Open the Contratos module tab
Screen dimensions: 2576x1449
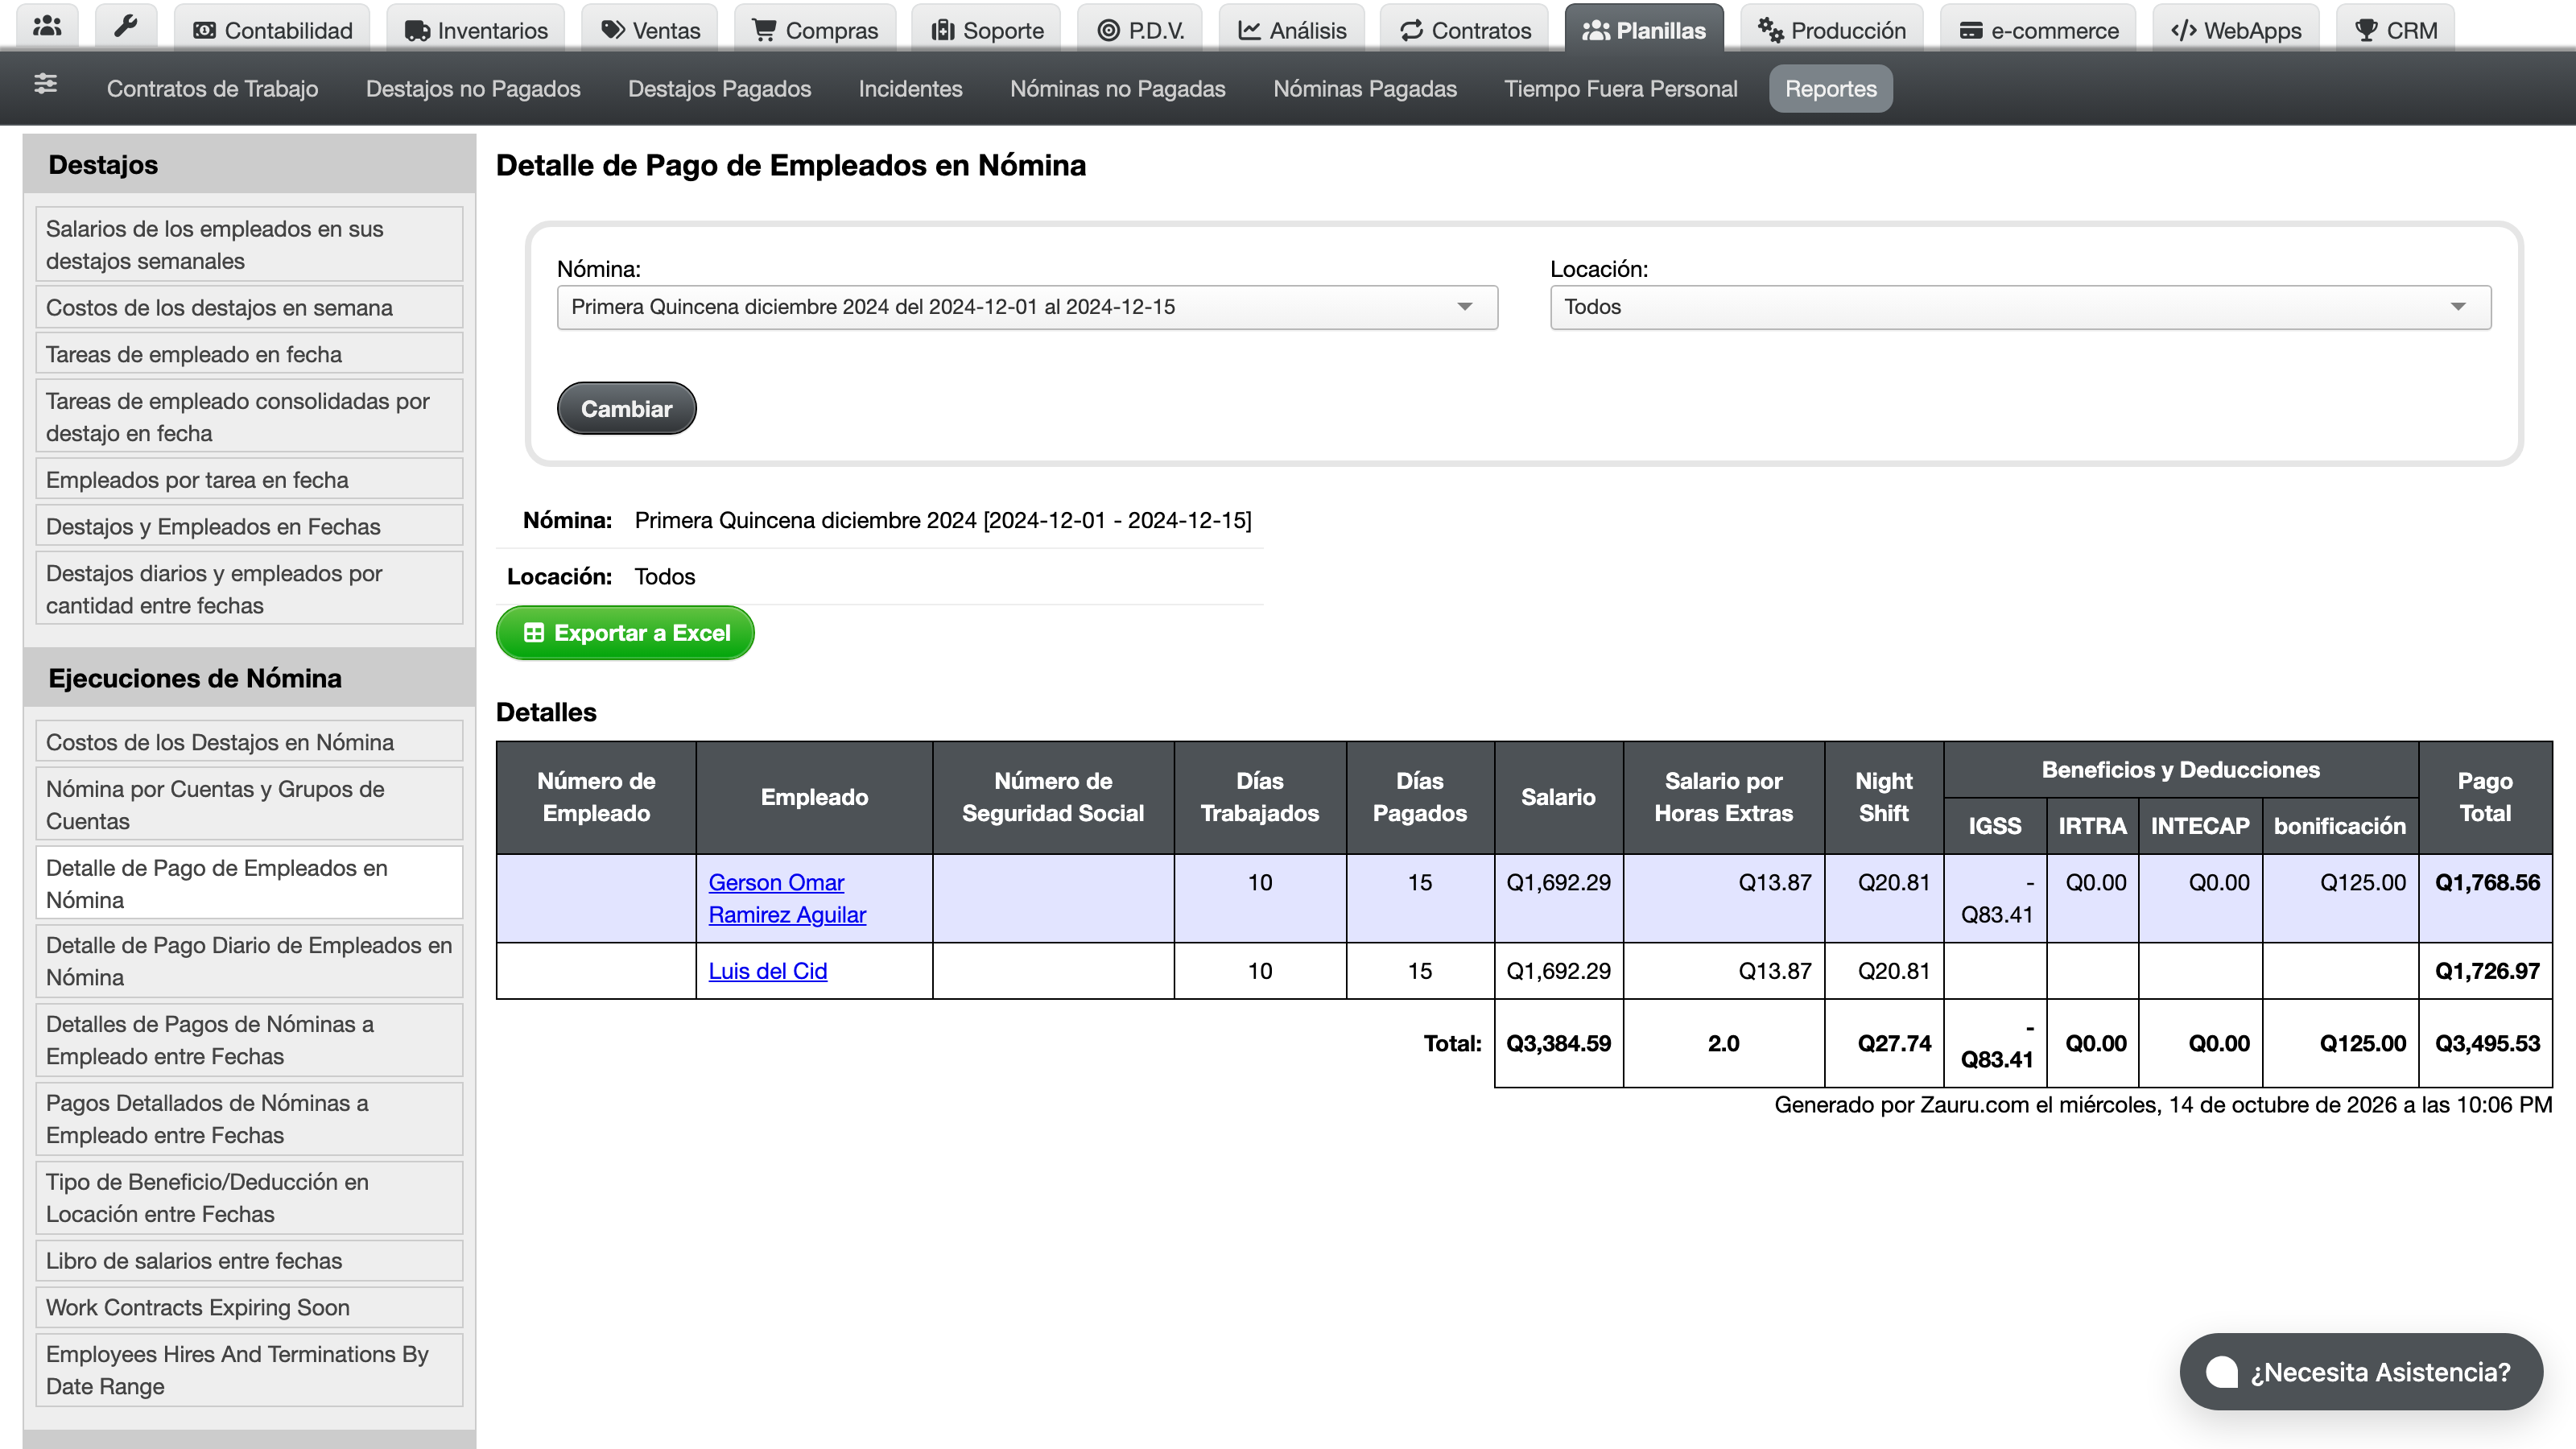pyautogui.click(x=1465, y=30)
